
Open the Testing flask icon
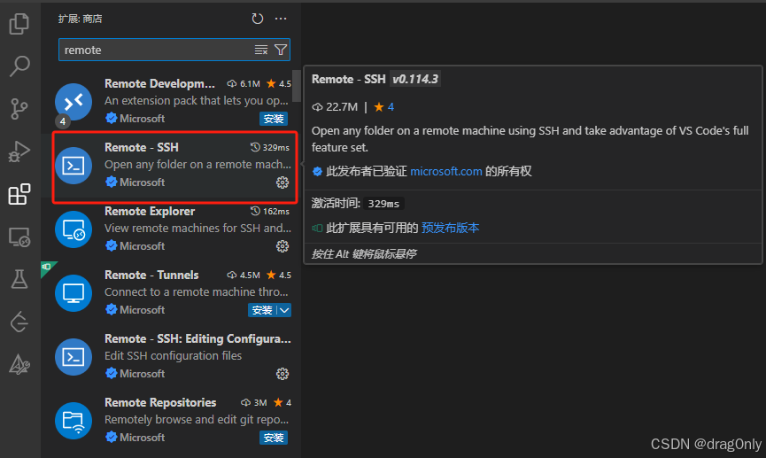pyautogui.click(x=19, y=279)
